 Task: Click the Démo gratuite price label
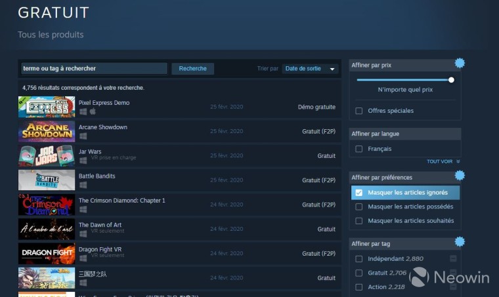(x=316, y=107)
